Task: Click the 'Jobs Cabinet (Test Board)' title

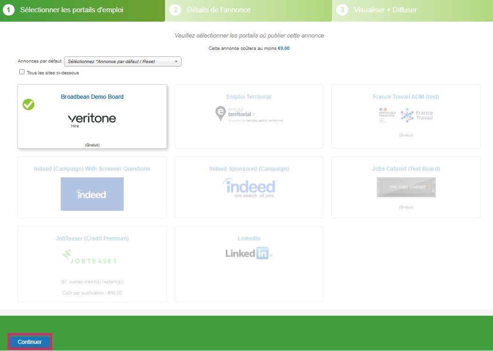Action: (x=406, y=169)
